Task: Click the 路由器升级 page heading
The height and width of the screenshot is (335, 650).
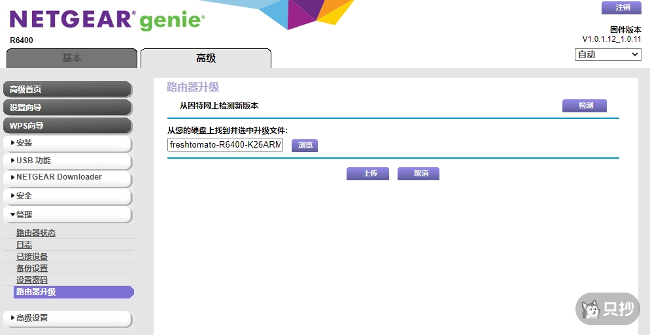Action: pyautogui.click(x=193, y=88)
